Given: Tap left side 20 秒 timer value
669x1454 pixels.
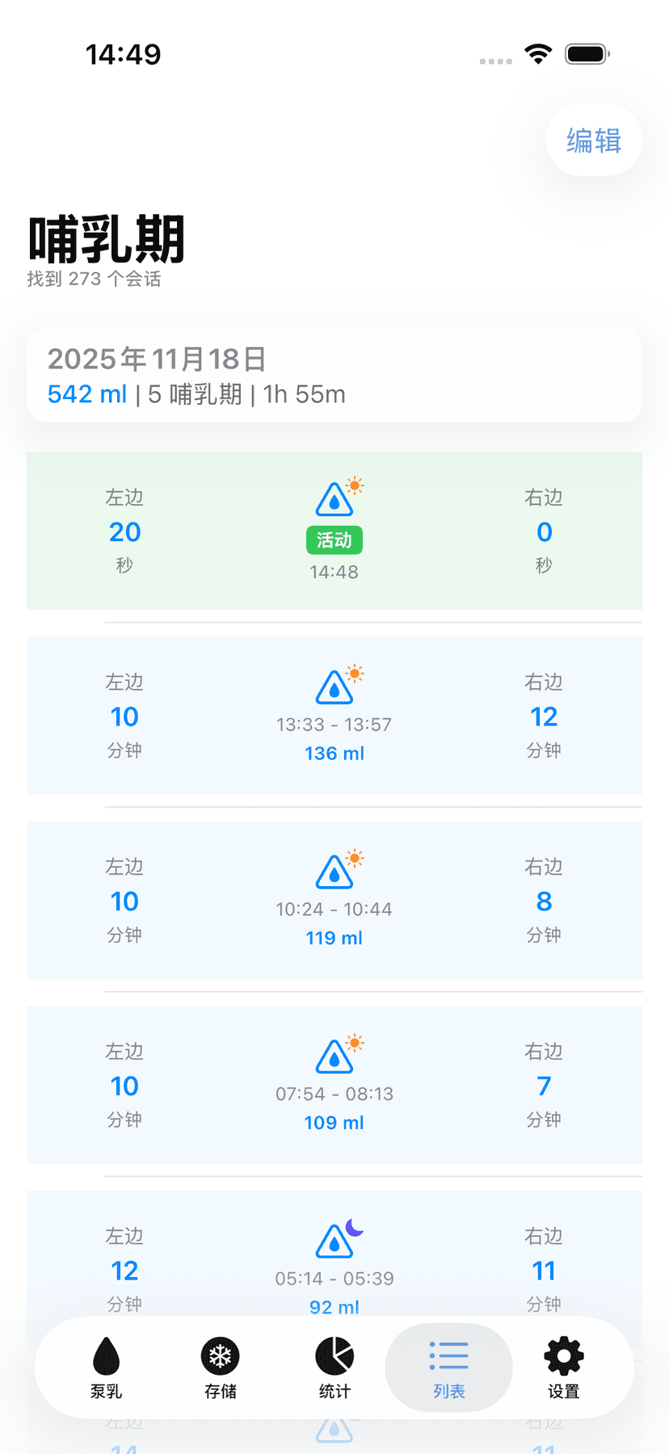Looking at the screenshot, I should 124,532.
